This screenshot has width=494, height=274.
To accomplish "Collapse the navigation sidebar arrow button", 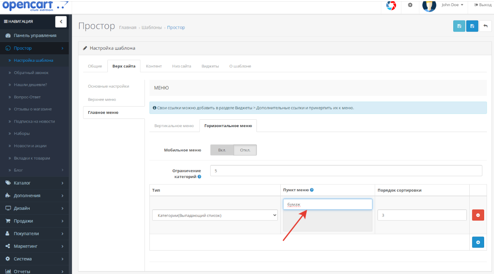I will [61, 21].
